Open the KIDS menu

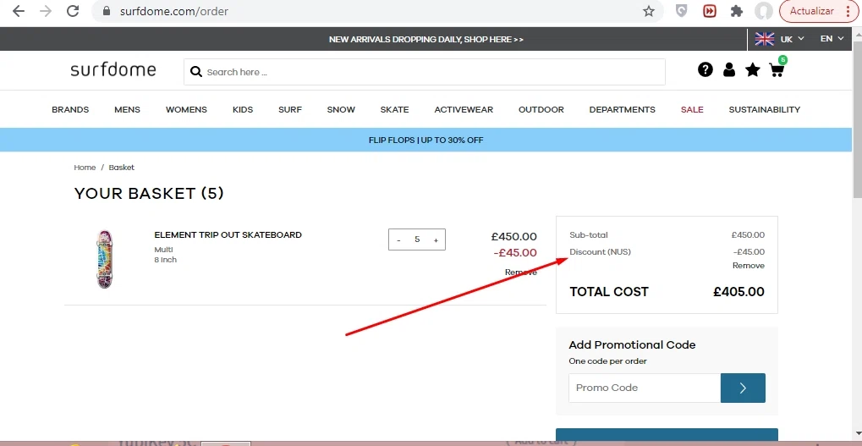pos(243,109)
